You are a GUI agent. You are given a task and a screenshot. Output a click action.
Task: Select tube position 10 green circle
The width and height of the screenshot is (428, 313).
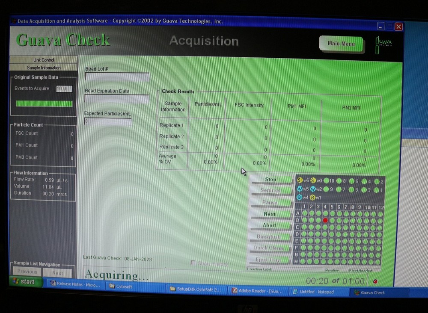click(x=326, y=180)
